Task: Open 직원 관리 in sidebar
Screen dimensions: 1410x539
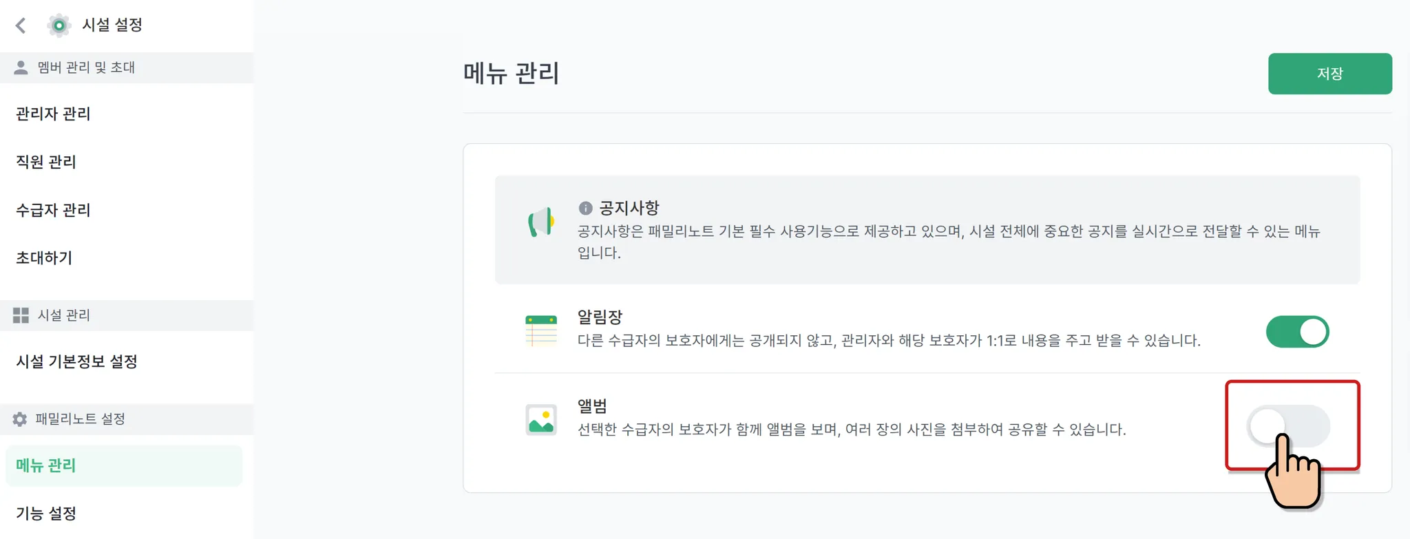Action: pos(46,162)
